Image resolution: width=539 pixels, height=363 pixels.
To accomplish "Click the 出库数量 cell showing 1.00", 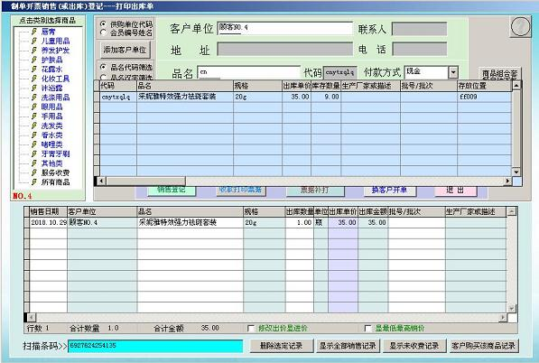I will pyautogui.click(x=300, y=223).
